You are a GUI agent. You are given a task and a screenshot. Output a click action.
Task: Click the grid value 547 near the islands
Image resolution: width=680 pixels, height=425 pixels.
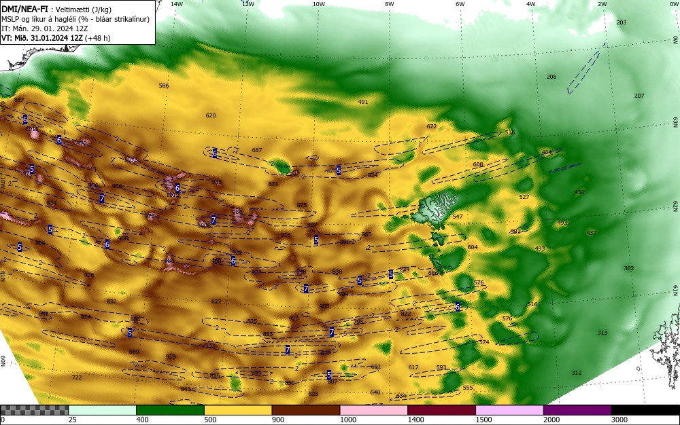point(458,217)
